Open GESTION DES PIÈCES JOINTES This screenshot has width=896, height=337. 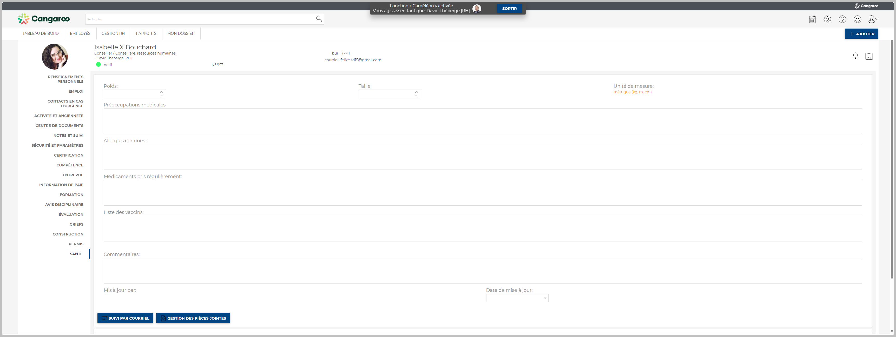coord(193,318)
